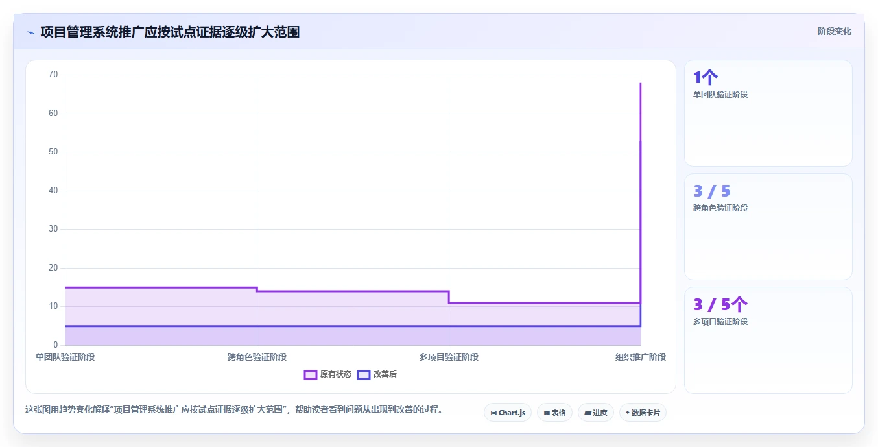Click the icon inside the Chart.js chip
The image size is (878, 447).
493,413
